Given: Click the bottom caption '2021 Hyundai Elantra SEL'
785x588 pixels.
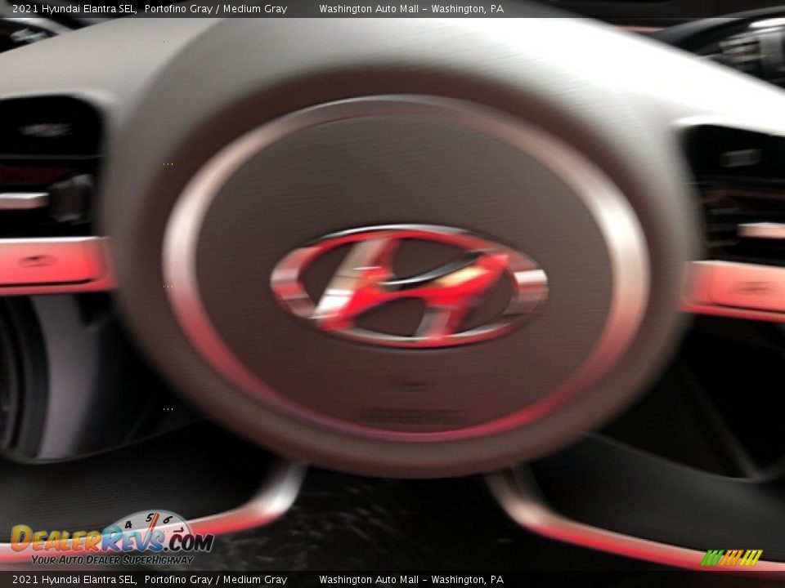Looking at the screenshot, I should coord(74,580).
